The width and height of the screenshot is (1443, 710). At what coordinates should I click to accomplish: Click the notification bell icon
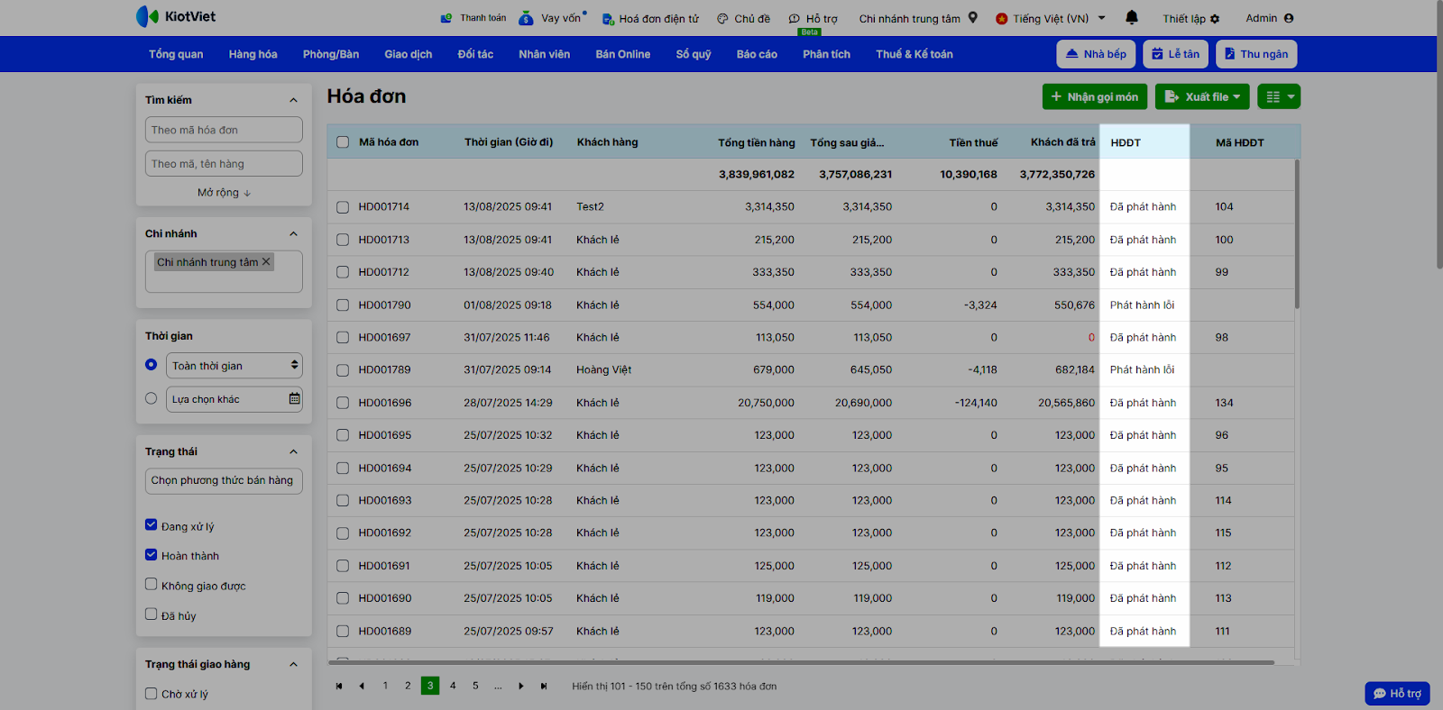pos(1132,18)
